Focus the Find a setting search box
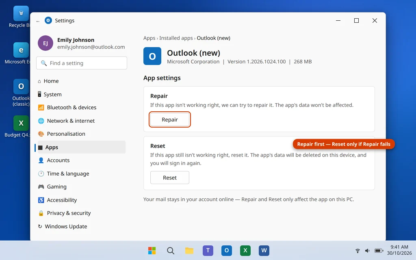Screen dimensions: 416x260 point(82,63)
